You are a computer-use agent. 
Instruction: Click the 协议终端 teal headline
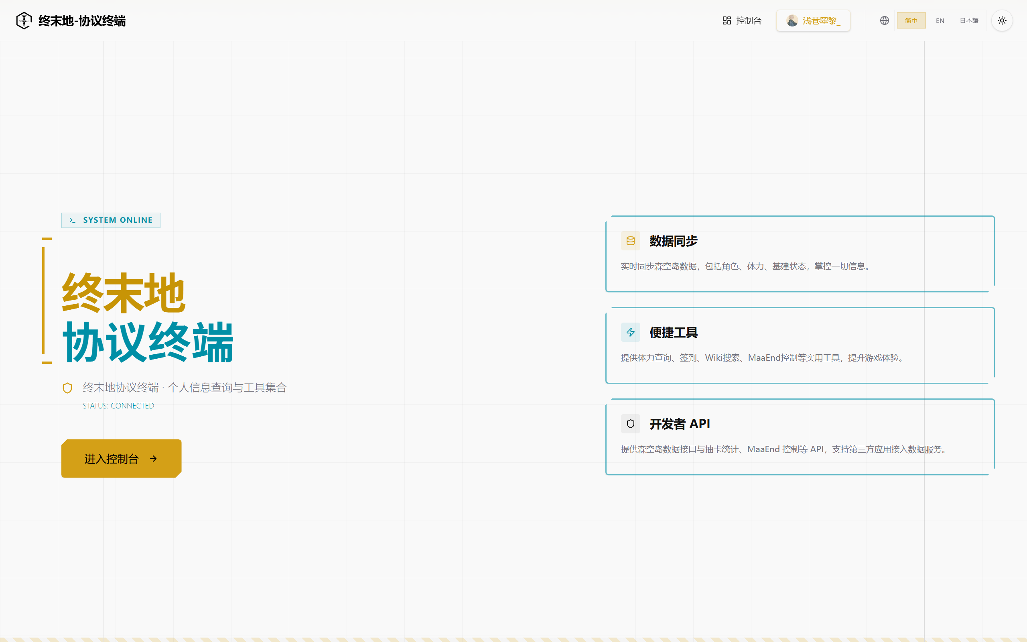pyautogui.click(x=148, y=342)
